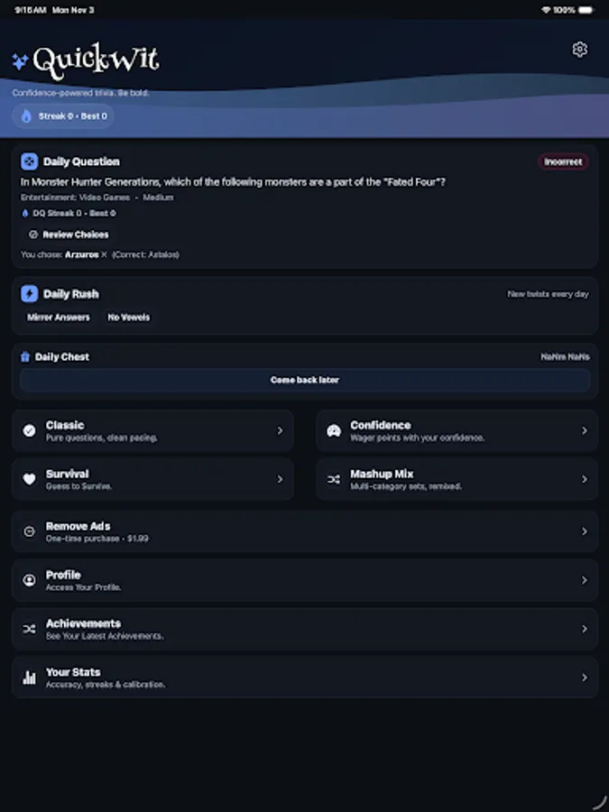Open the Survival game mode title
The height and width of the screenshot is (812, 609).
point(68,474)
